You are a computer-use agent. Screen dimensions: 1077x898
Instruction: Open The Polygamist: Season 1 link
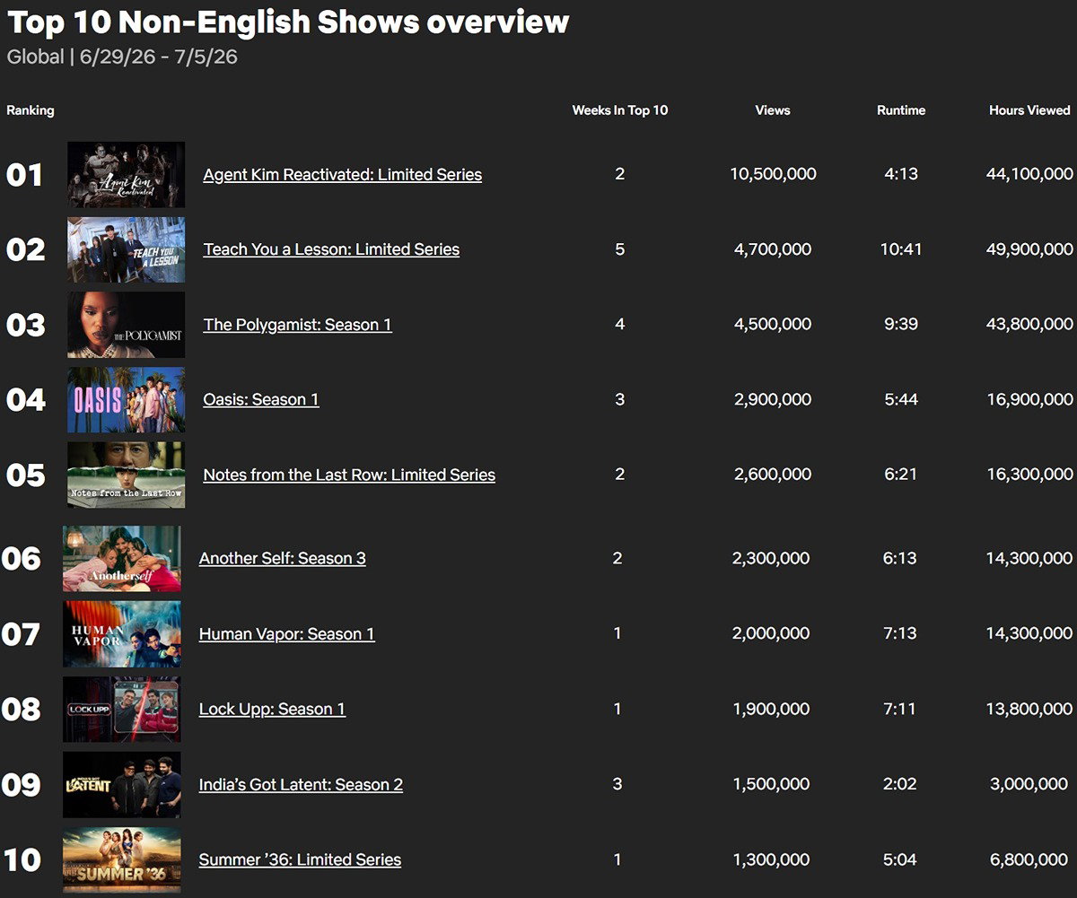pos(298,325)
